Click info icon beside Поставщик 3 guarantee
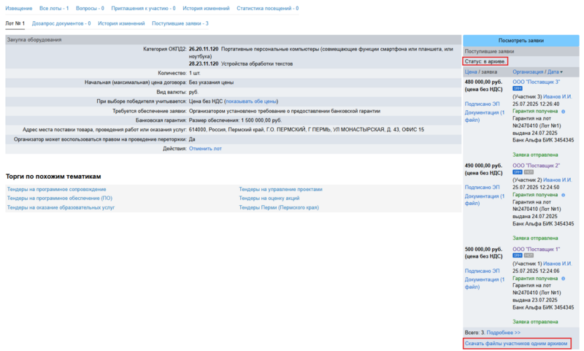 point(564,112)
